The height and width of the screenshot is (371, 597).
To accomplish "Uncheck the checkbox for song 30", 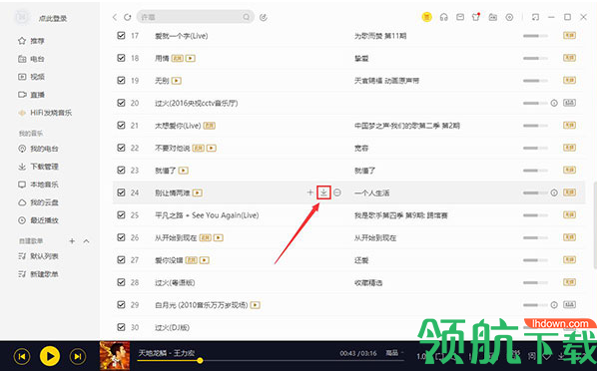I will (x=121, y=327).
